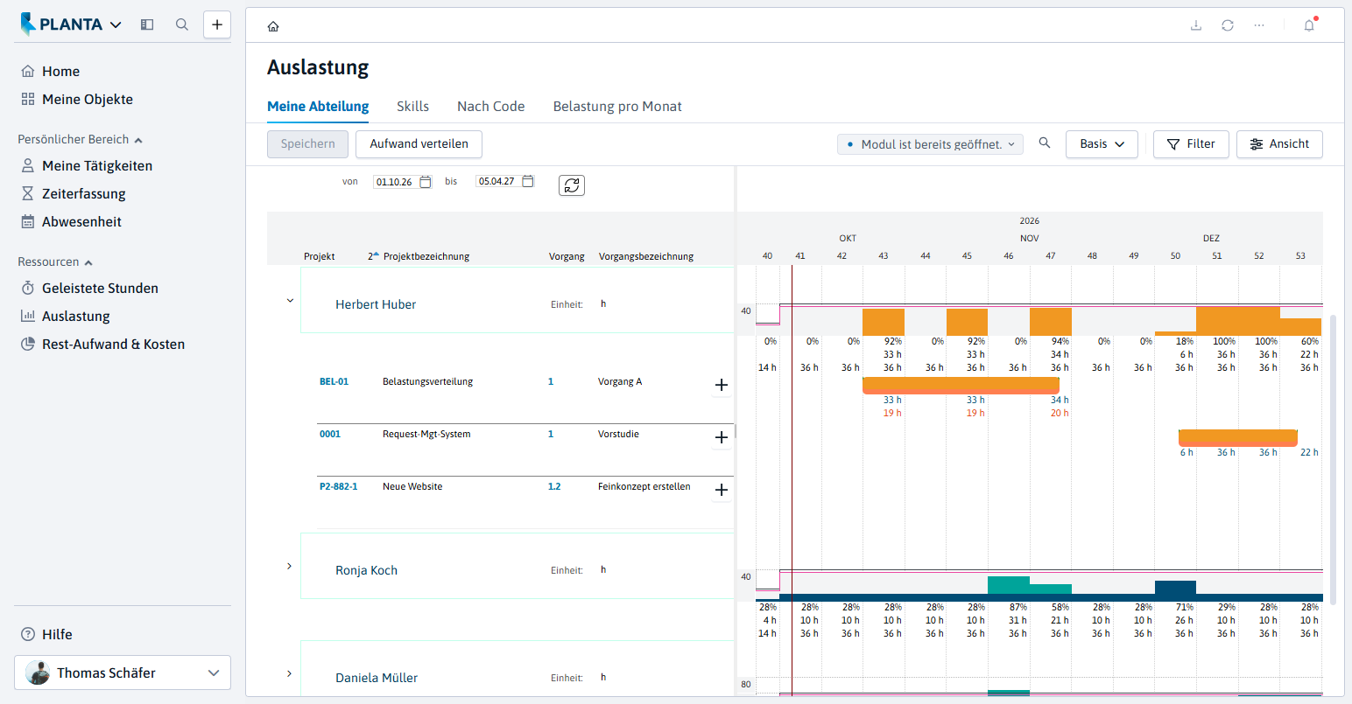The image size is (1352, 704).
Task: Click the Aufwand verteilen button
Action: (419, 143)
